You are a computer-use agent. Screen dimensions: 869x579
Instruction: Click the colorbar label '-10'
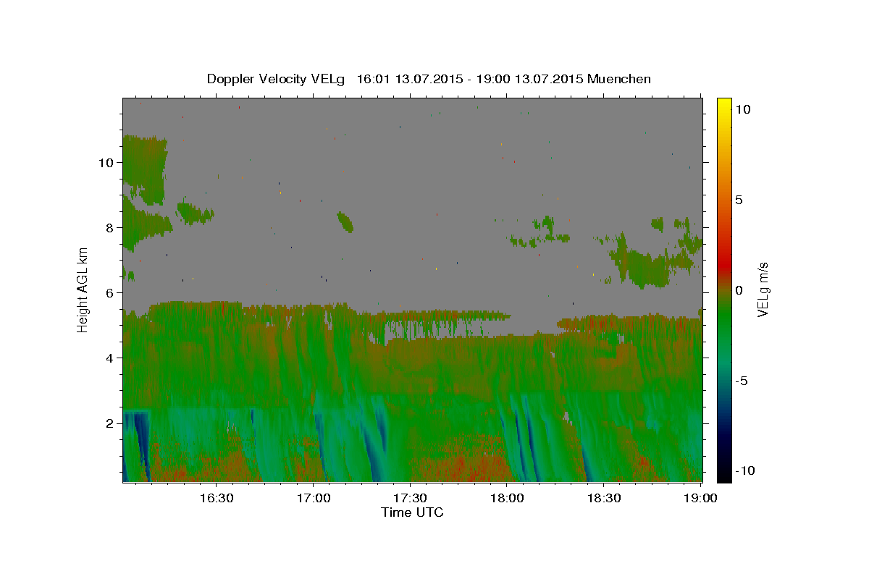[744, 470]
